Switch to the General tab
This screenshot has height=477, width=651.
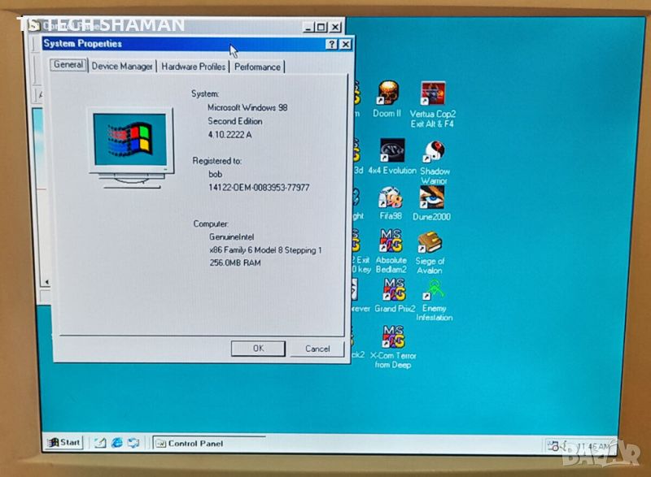[x=68, y=65]
